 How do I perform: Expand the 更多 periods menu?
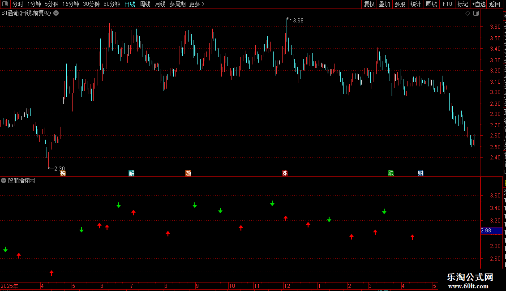[197, 4]
